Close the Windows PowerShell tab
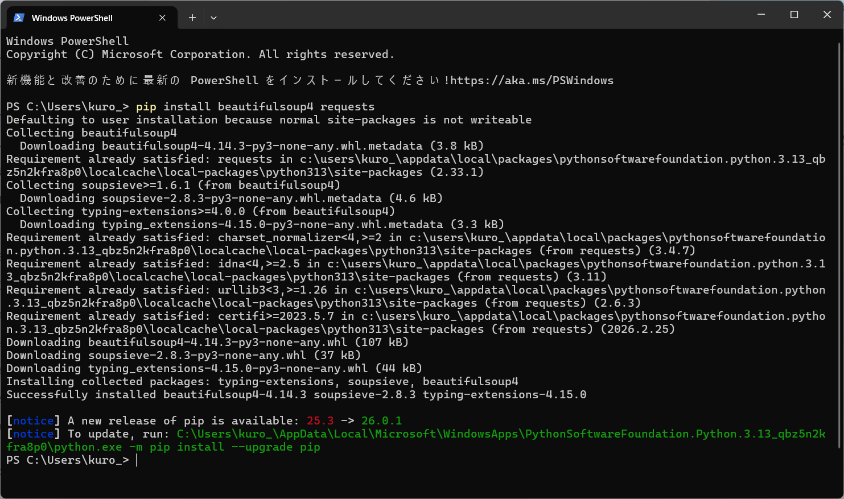 (x=162, y=18)
